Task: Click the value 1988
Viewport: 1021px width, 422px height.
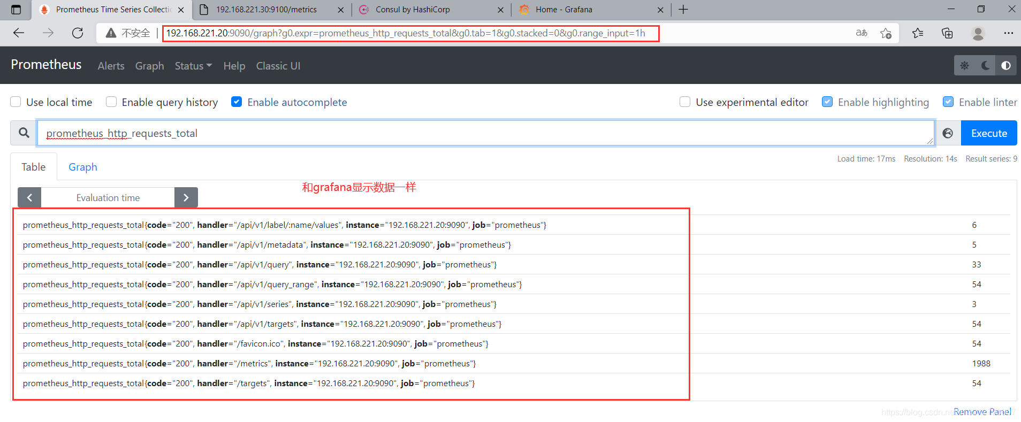Action: 981,363
